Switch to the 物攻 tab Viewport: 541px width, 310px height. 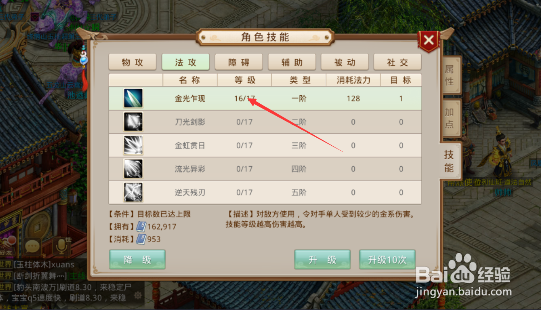point(132,62)
